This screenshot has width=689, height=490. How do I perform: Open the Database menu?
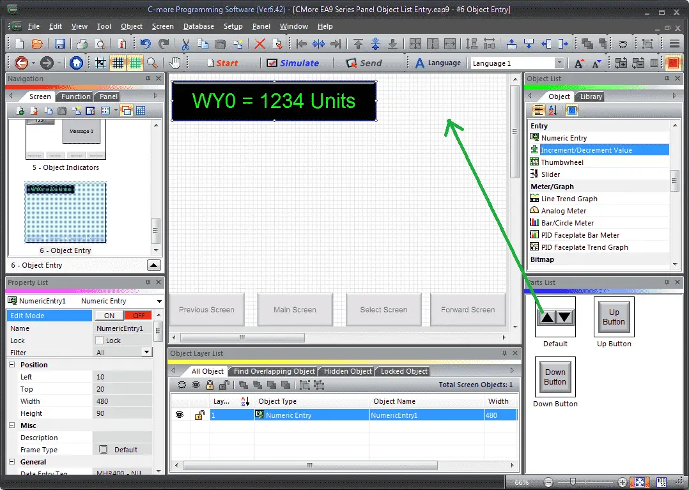(x=199, y=26)
